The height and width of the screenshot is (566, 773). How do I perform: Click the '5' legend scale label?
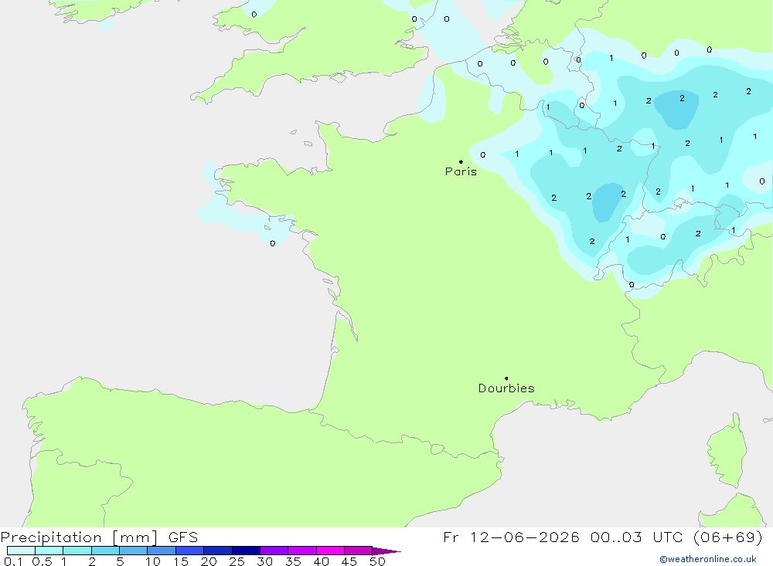(x=120, y=561)
